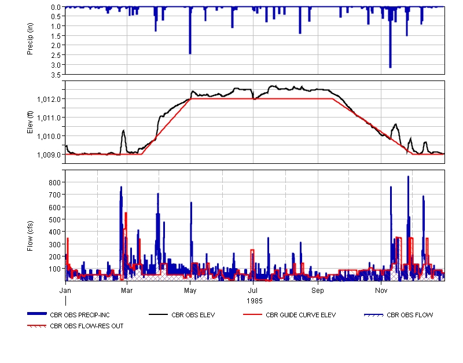Click the '1,009.0' elevation tick label
Viewport: 463px width, 363px height.
[x=49, y=155]
